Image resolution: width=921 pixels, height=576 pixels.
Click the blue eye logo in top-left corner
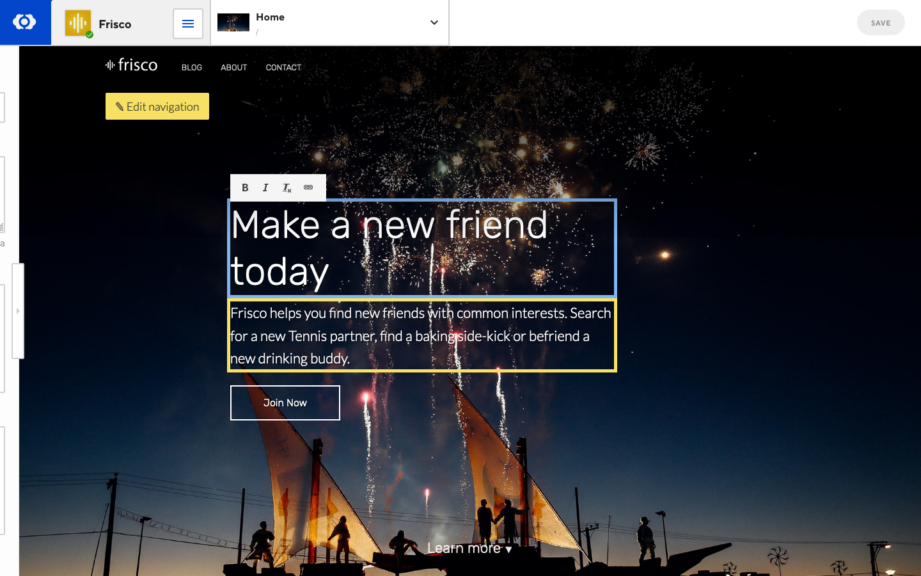[x=25, y=22]
